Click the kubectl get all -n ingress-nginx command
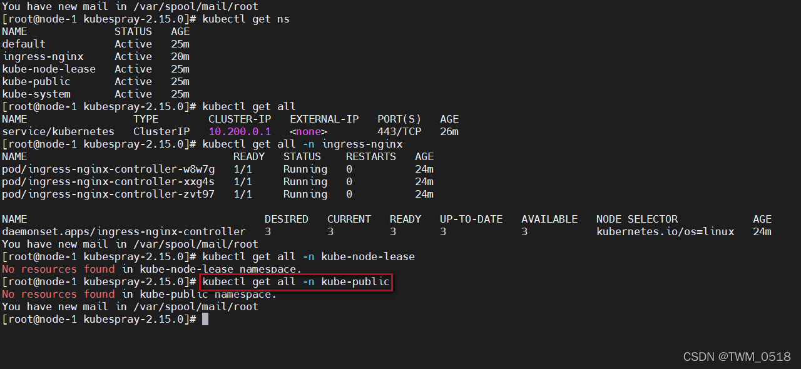801x369 pixels. [x=302, y=144]
